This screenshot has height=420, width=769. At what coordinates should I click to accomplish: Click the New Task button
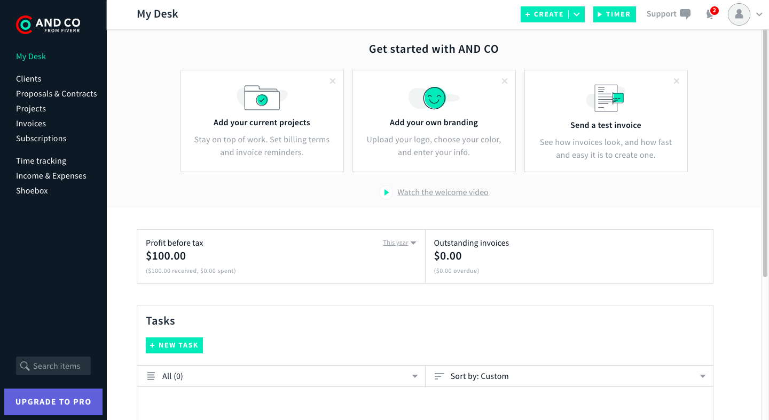[174, 345]
